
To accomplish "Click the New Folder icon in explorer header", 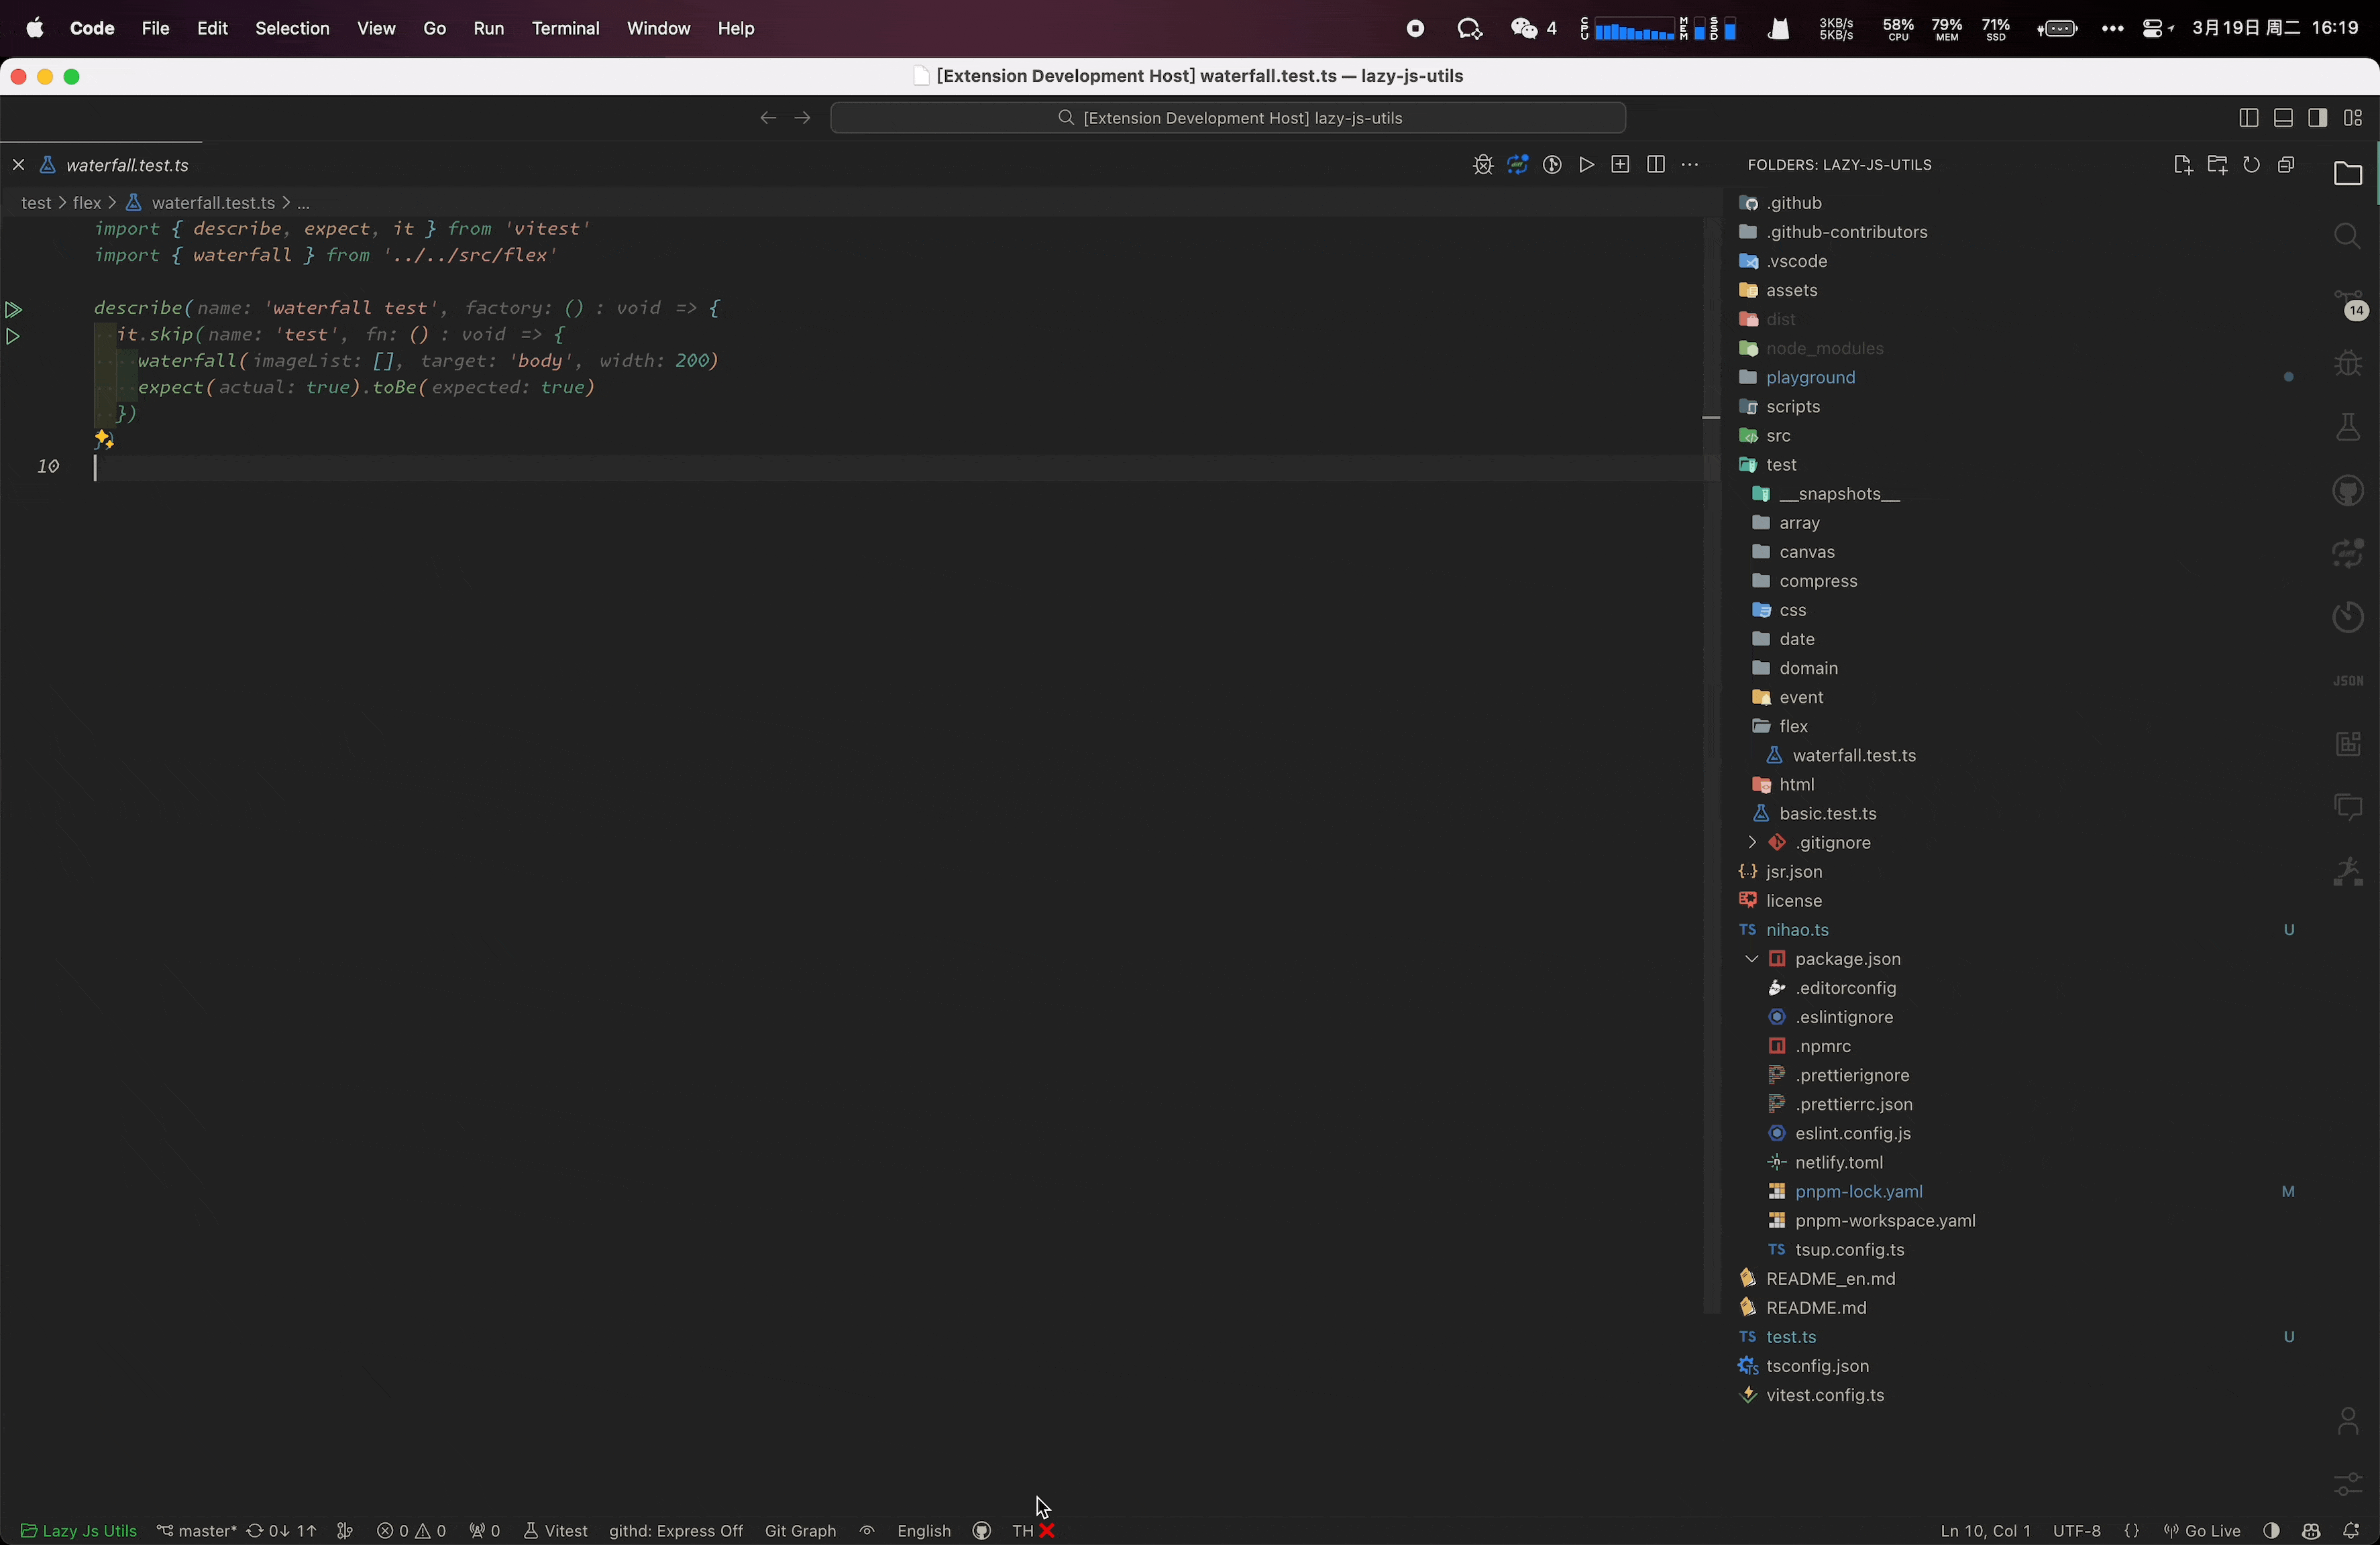I will tap(2217, 165).
